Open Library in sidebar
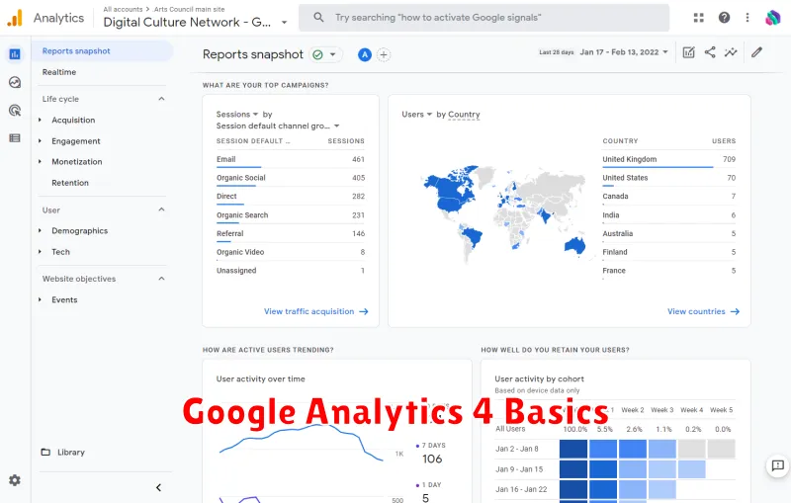This screenshot has width=791, height=503. 70,452
